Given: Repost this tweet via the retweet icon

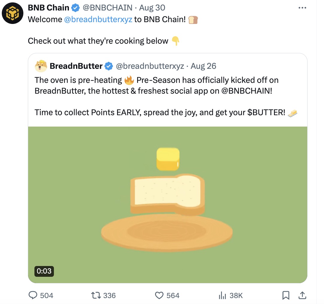Looking at the screenshot, I should (x=96, y=295).
